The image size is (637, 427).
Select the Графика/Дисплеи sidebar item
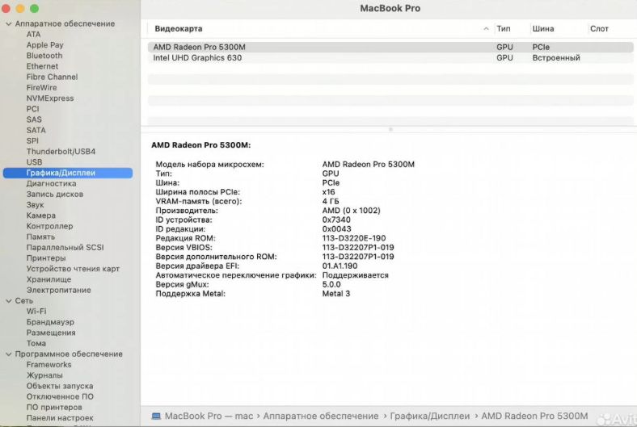[x=67, y=173]
